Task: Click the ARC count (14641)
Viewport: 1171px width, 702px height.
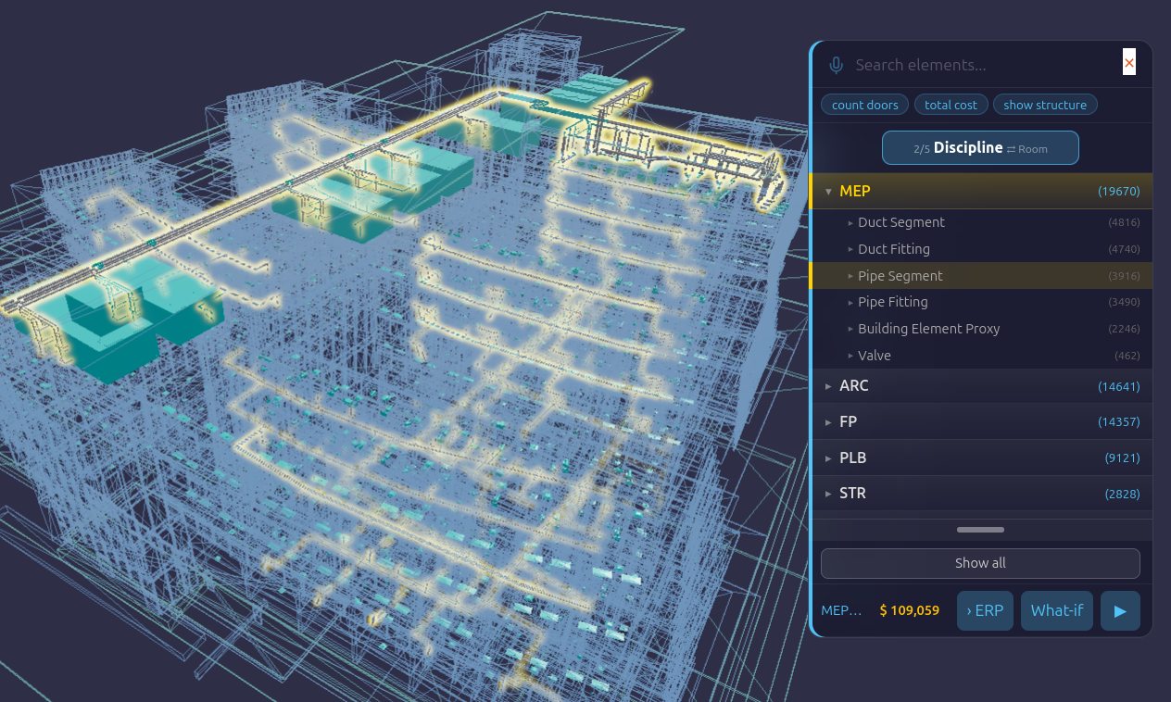Action: [1119, 386]
